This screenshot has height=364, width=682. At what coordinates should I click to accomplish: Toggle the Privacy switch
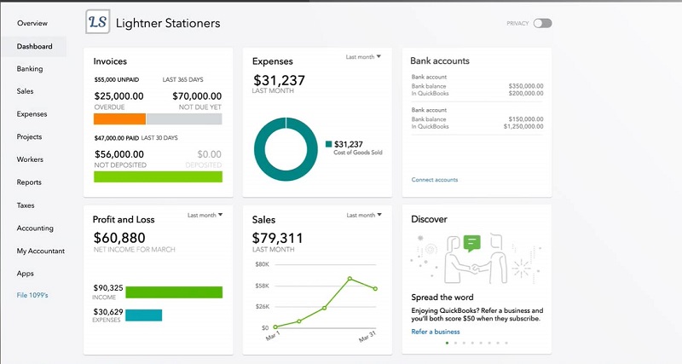coord(542,23)
